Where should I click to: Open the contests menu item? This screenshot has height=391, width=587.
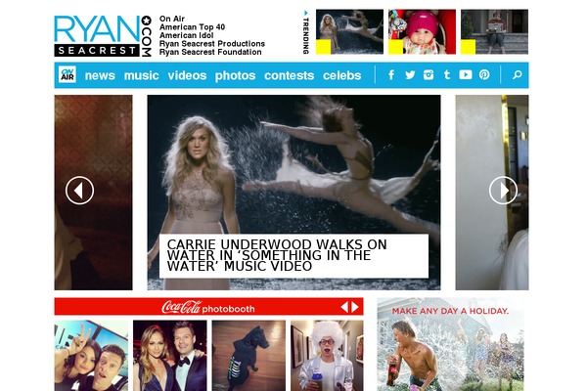289,75
